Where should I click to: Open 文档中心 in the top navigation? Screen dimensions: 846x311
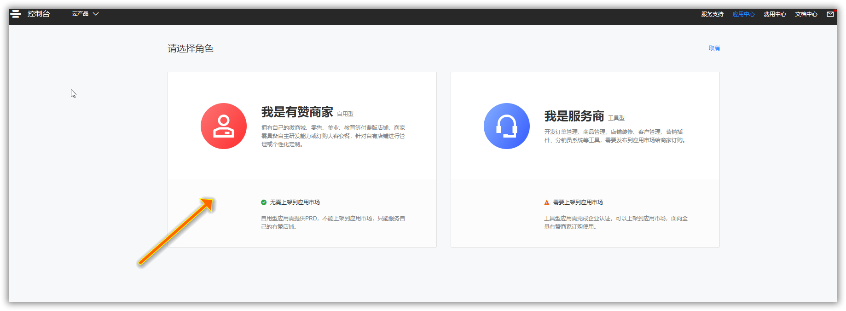point(806,14)
